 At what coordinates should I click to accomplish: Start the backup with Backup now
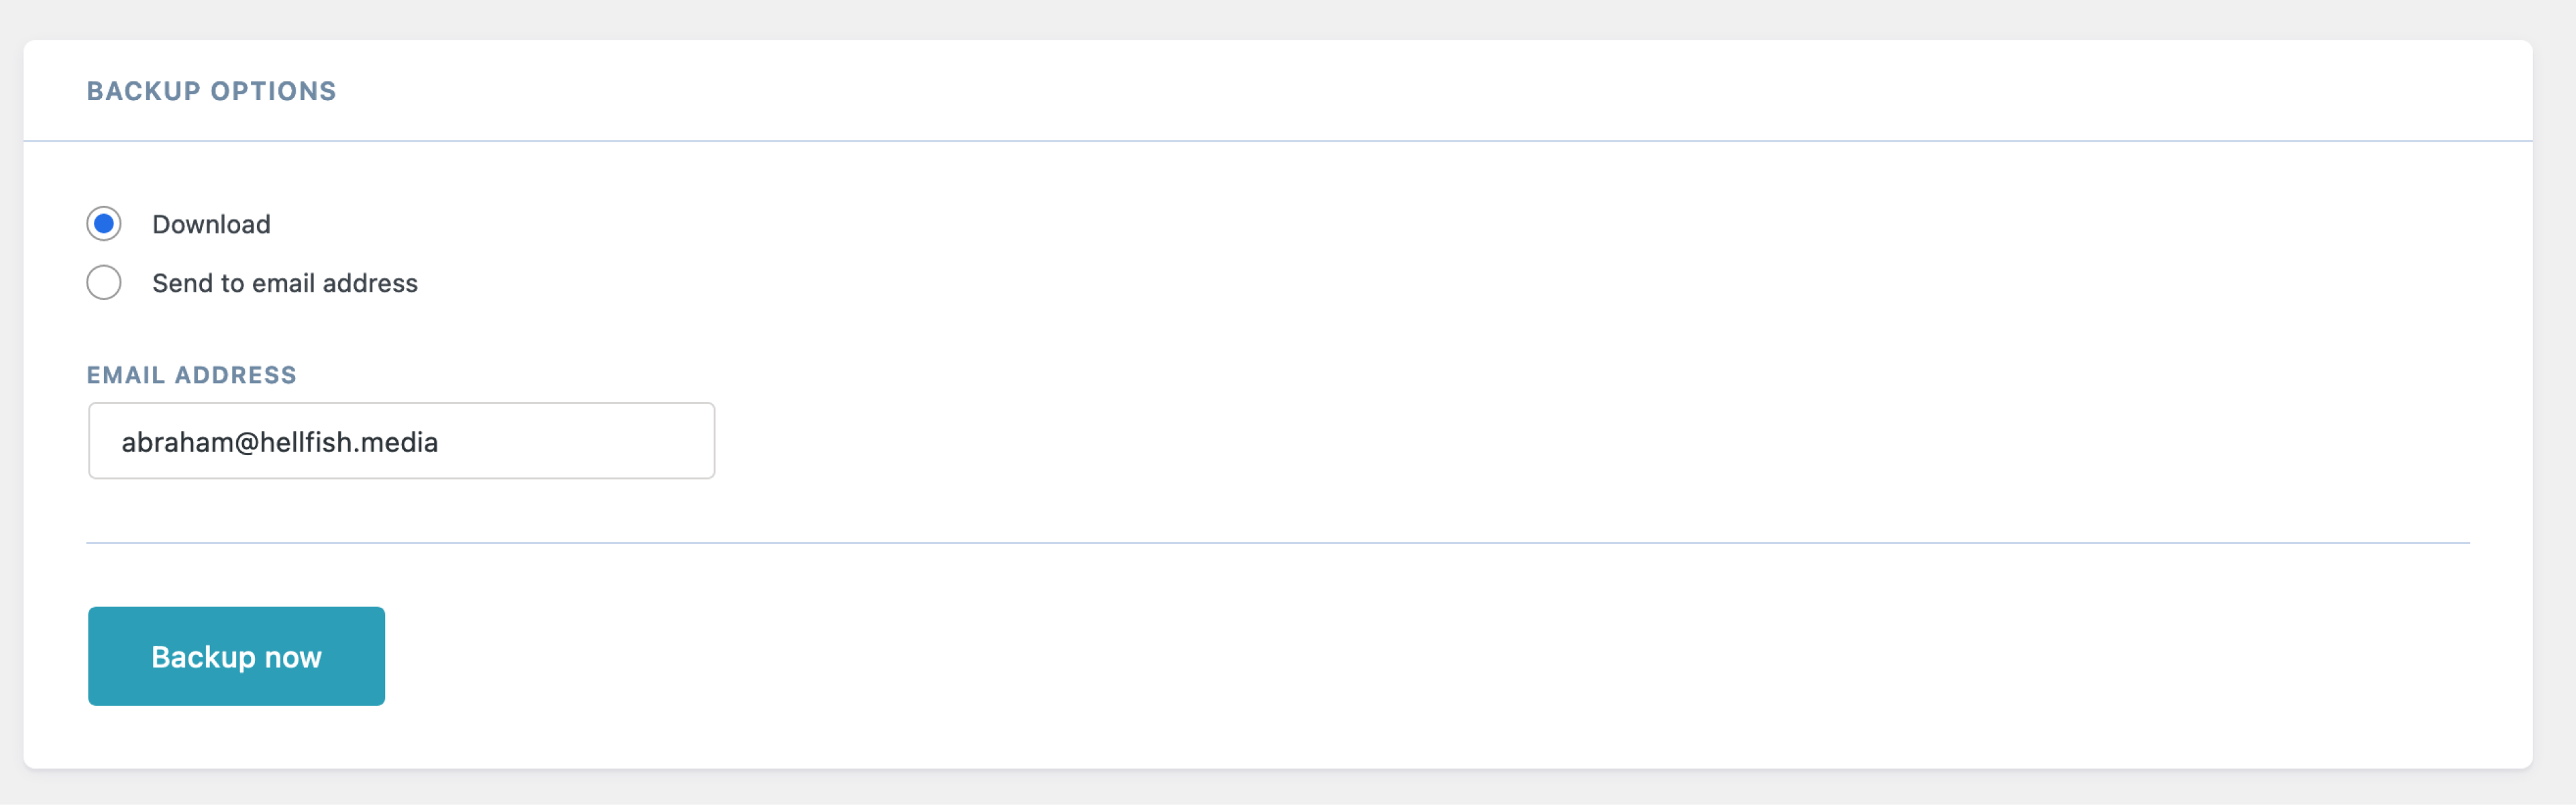click(236, 656)
